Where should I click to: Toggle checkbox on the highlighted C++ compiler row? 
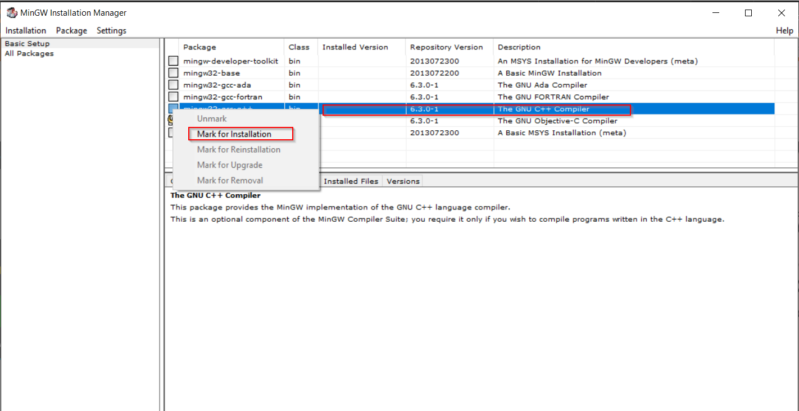[174, 109]
